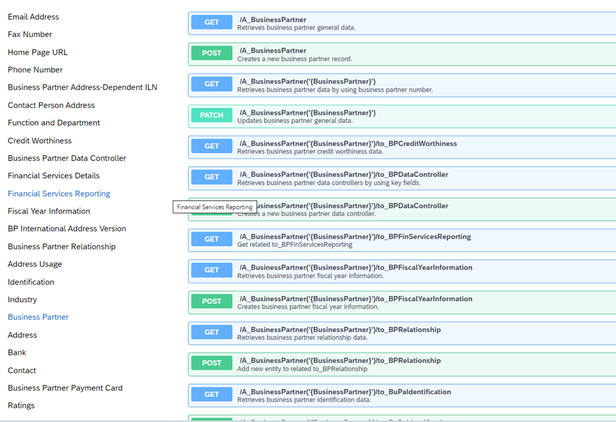Click GET badge for to_BPCreditWorthiness
Screen dimensions: 616x422
point(212,147)
